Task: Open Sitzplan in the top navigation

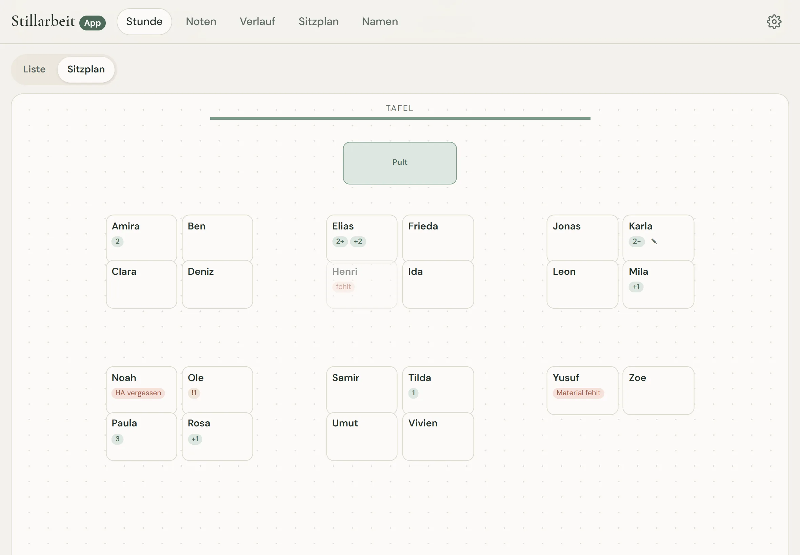Action: 318,22
